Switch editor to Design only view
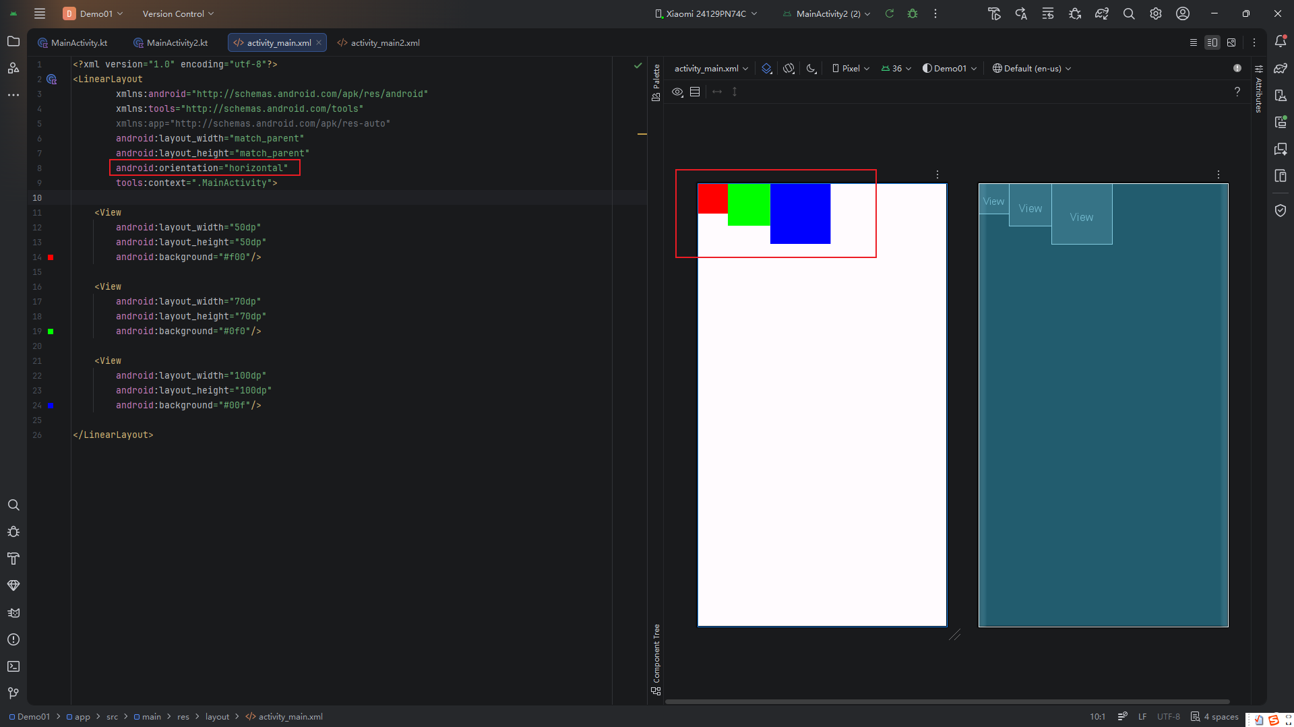Viewport: 1294px width, 727px height. pyautogui.click(x=1231, y=42)
